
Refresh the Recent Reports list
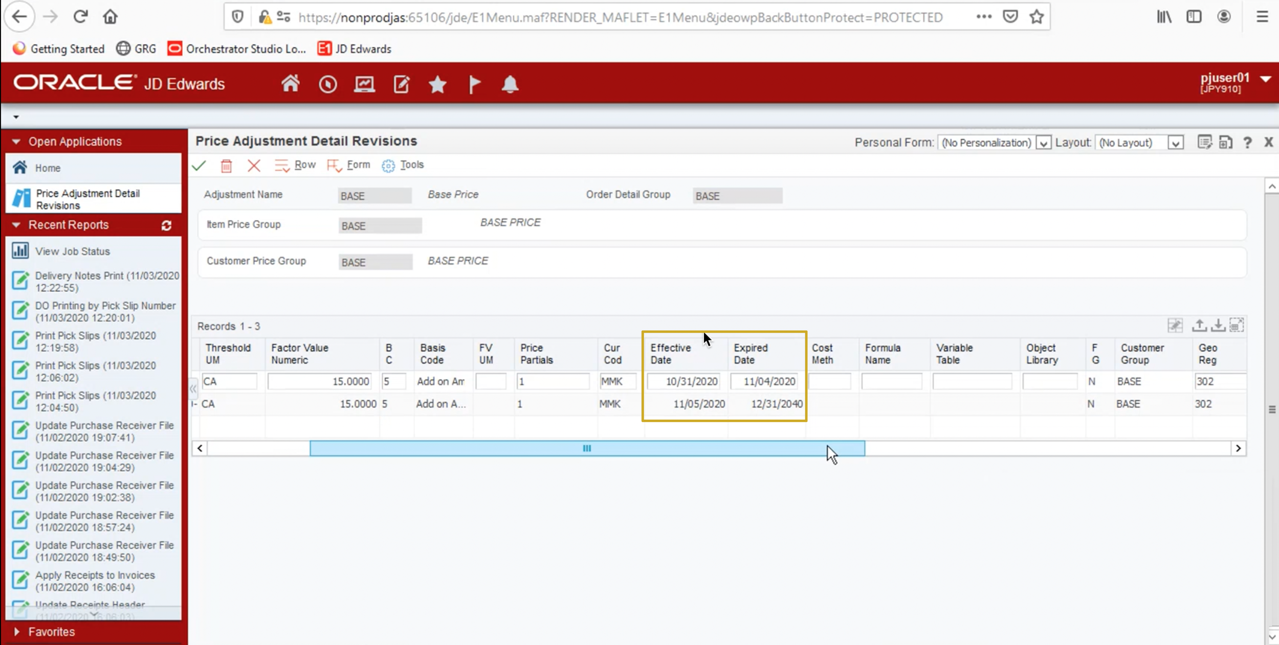[166, 225]
